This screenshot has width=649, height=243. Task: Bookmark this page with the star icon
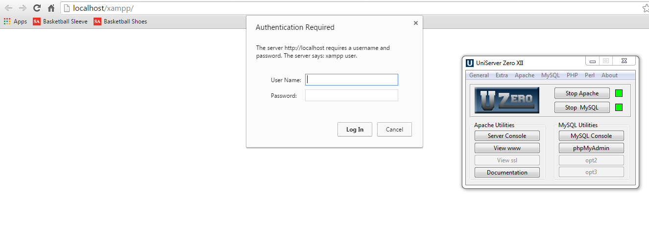point(646,8)
